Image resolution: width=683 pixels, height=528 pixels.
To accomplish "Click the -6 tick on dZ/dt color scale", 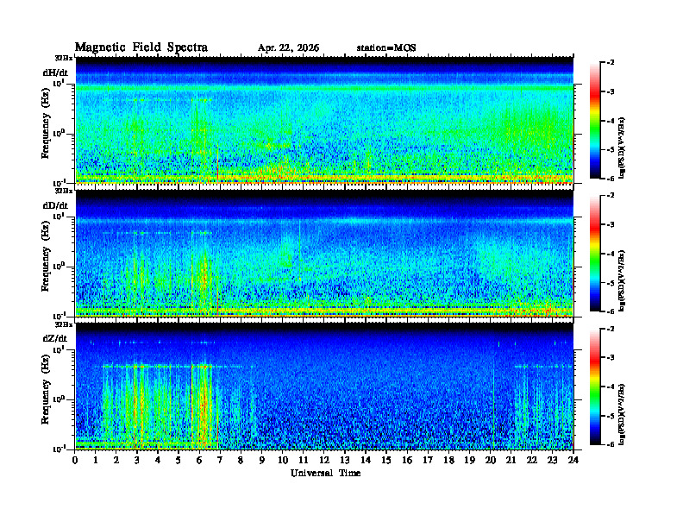I will point(611,445).
